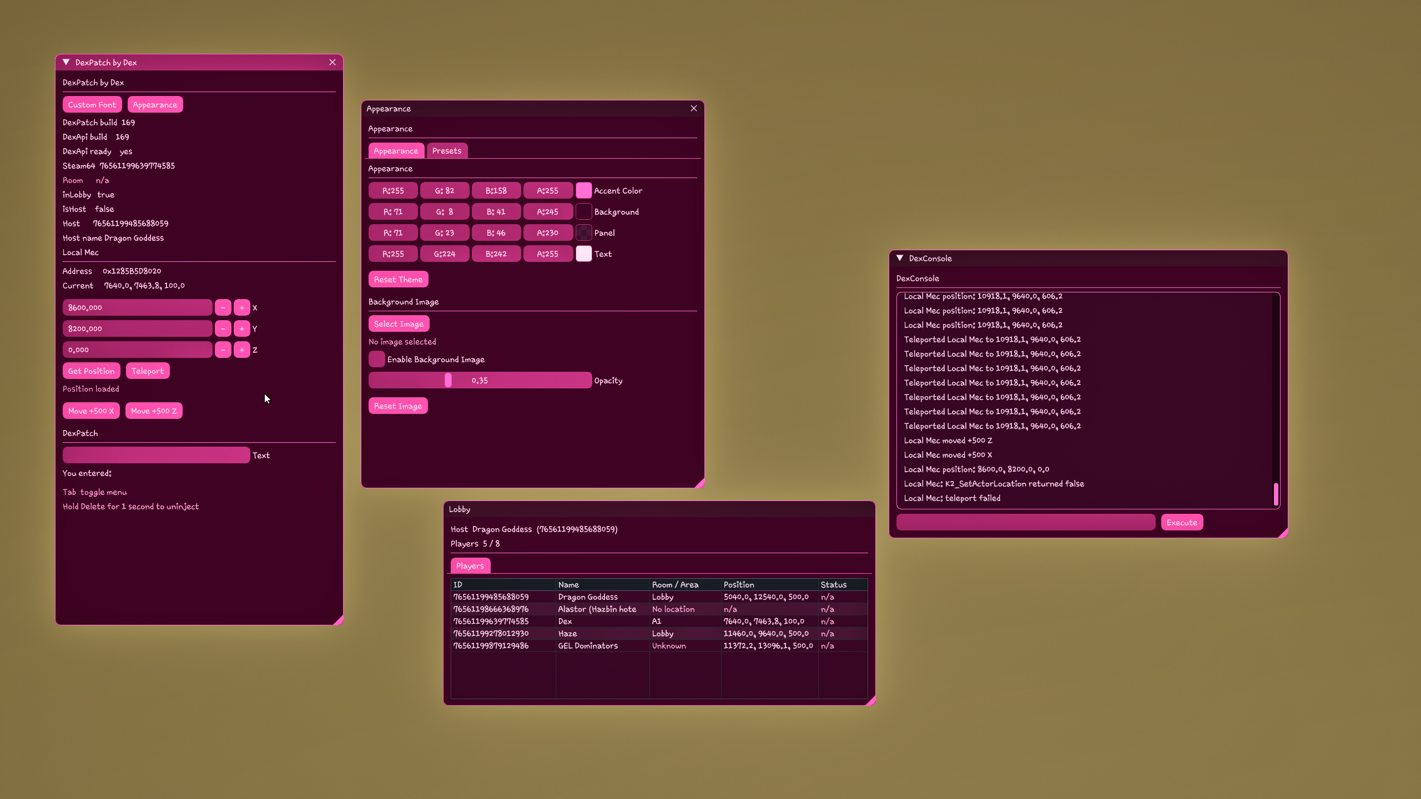Click the DexConsole command input field
Viewport: 1421px width, 799px height.
tap(1026, 523)
